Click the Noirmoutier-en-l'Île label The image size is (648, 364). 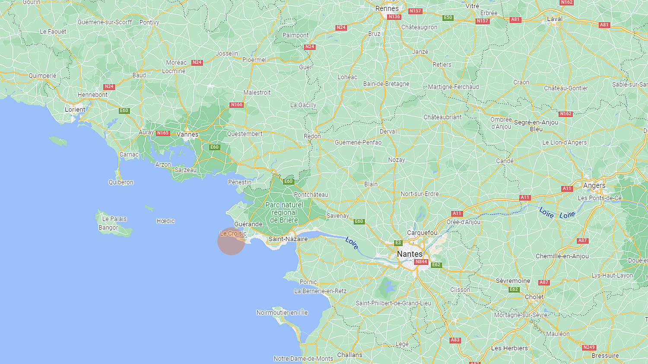pyautogui.click(x=282, y=313)
